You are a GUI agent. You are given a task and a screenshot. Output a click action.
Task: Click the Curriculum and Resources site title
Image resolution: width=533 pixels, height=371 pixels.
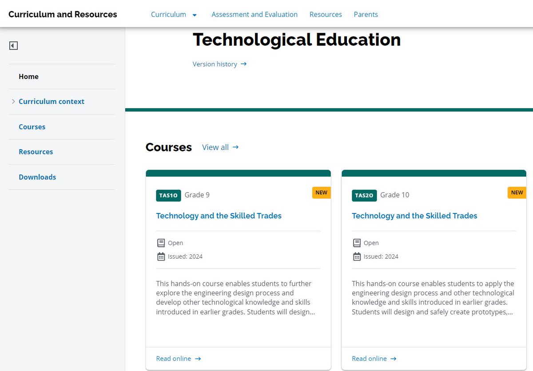click(x=63, y=14)
